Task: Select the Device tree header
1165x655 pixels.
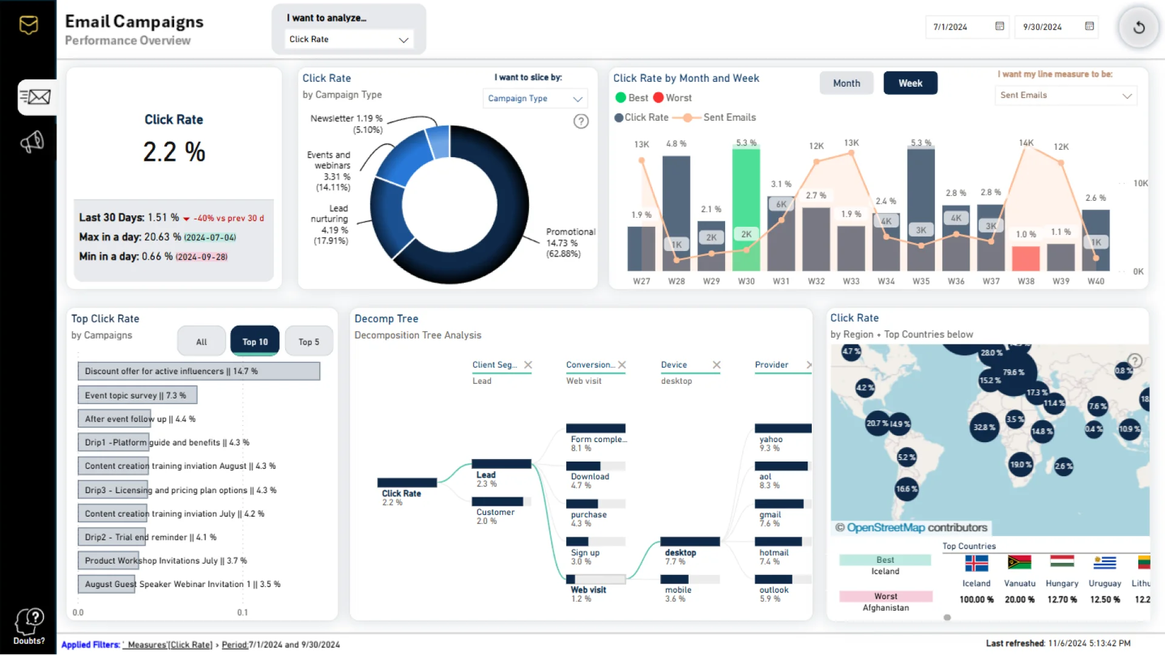Action: pyautogui.click(x=674, y=364)
